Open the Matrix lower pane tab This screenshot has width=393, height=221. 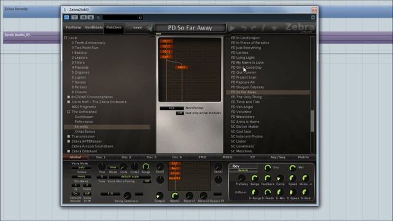pos(303,157)
